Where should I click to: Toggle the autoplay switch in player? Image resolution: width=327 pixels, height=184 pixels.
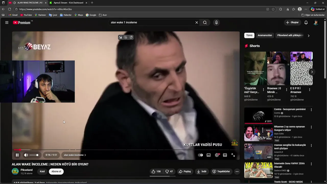tap(201, 155)
